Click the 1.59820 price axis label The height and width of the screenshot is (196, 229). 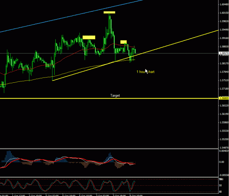[x=224, y=21]
